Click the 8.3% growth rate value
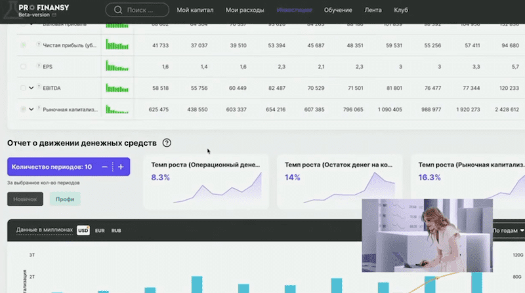 click(x=160, y=177)
